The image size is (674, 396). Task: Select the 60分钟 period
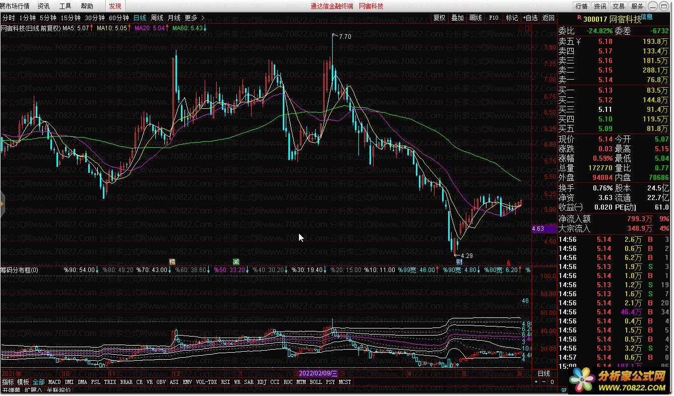tap(119, 18)
